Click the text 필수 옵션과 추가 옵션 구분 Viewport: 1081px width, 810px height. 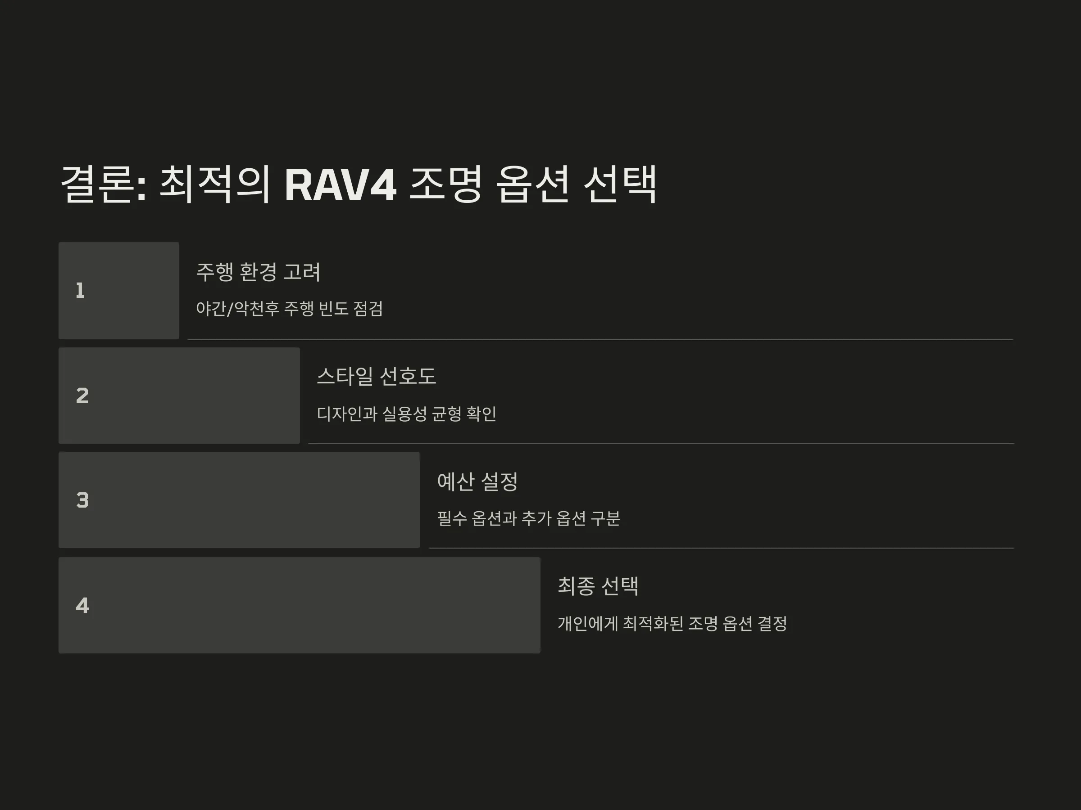pyautogui.click(x=529, y=518)
